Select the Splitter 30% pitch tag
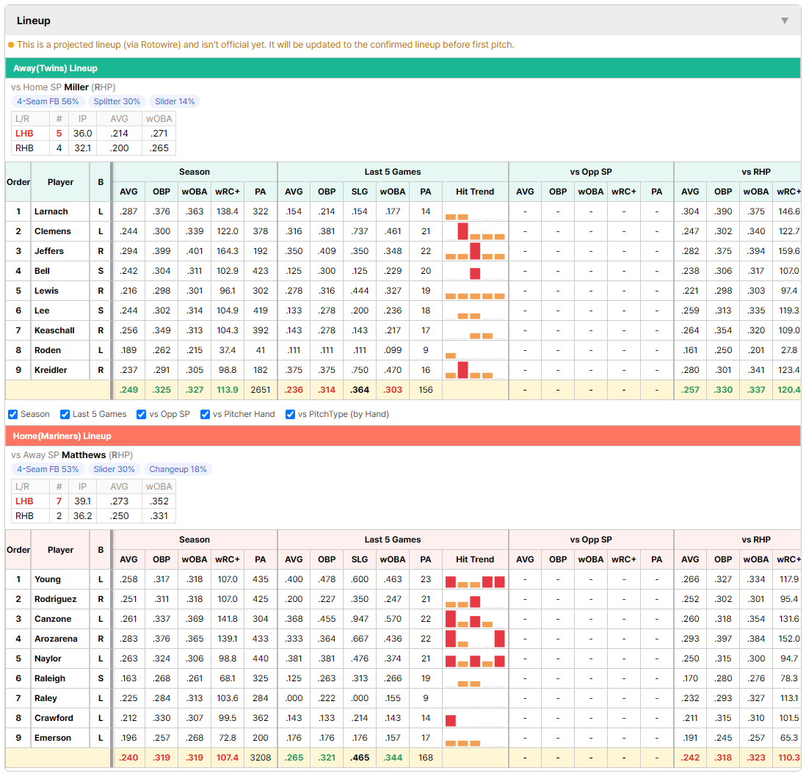The width and height of the screenshot is (806, 776). point(117,101)
